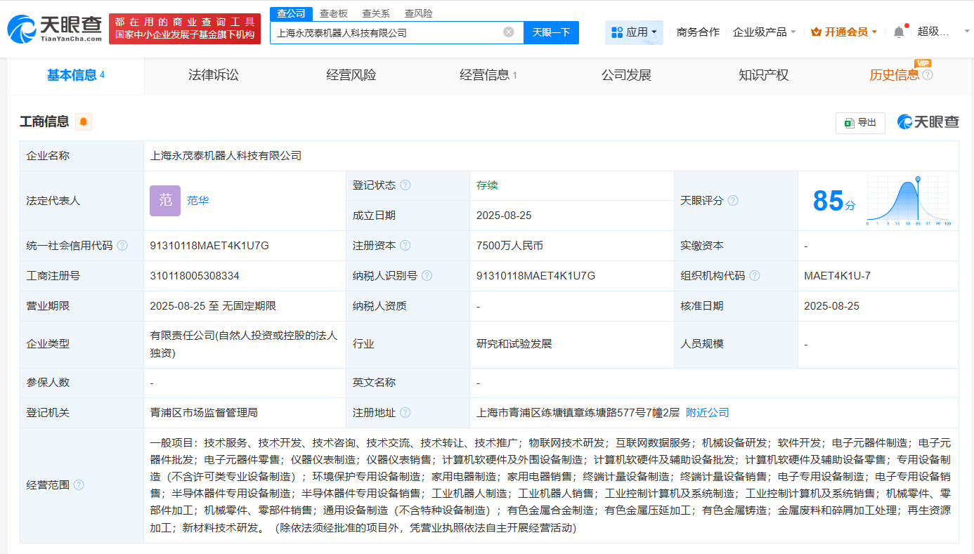Click the help icon next to 天眼评分
974x554 pixels.
tap(733, 201)
